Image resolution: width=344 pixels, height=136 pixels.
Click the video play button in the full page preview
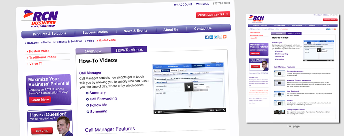coord(319,50)
